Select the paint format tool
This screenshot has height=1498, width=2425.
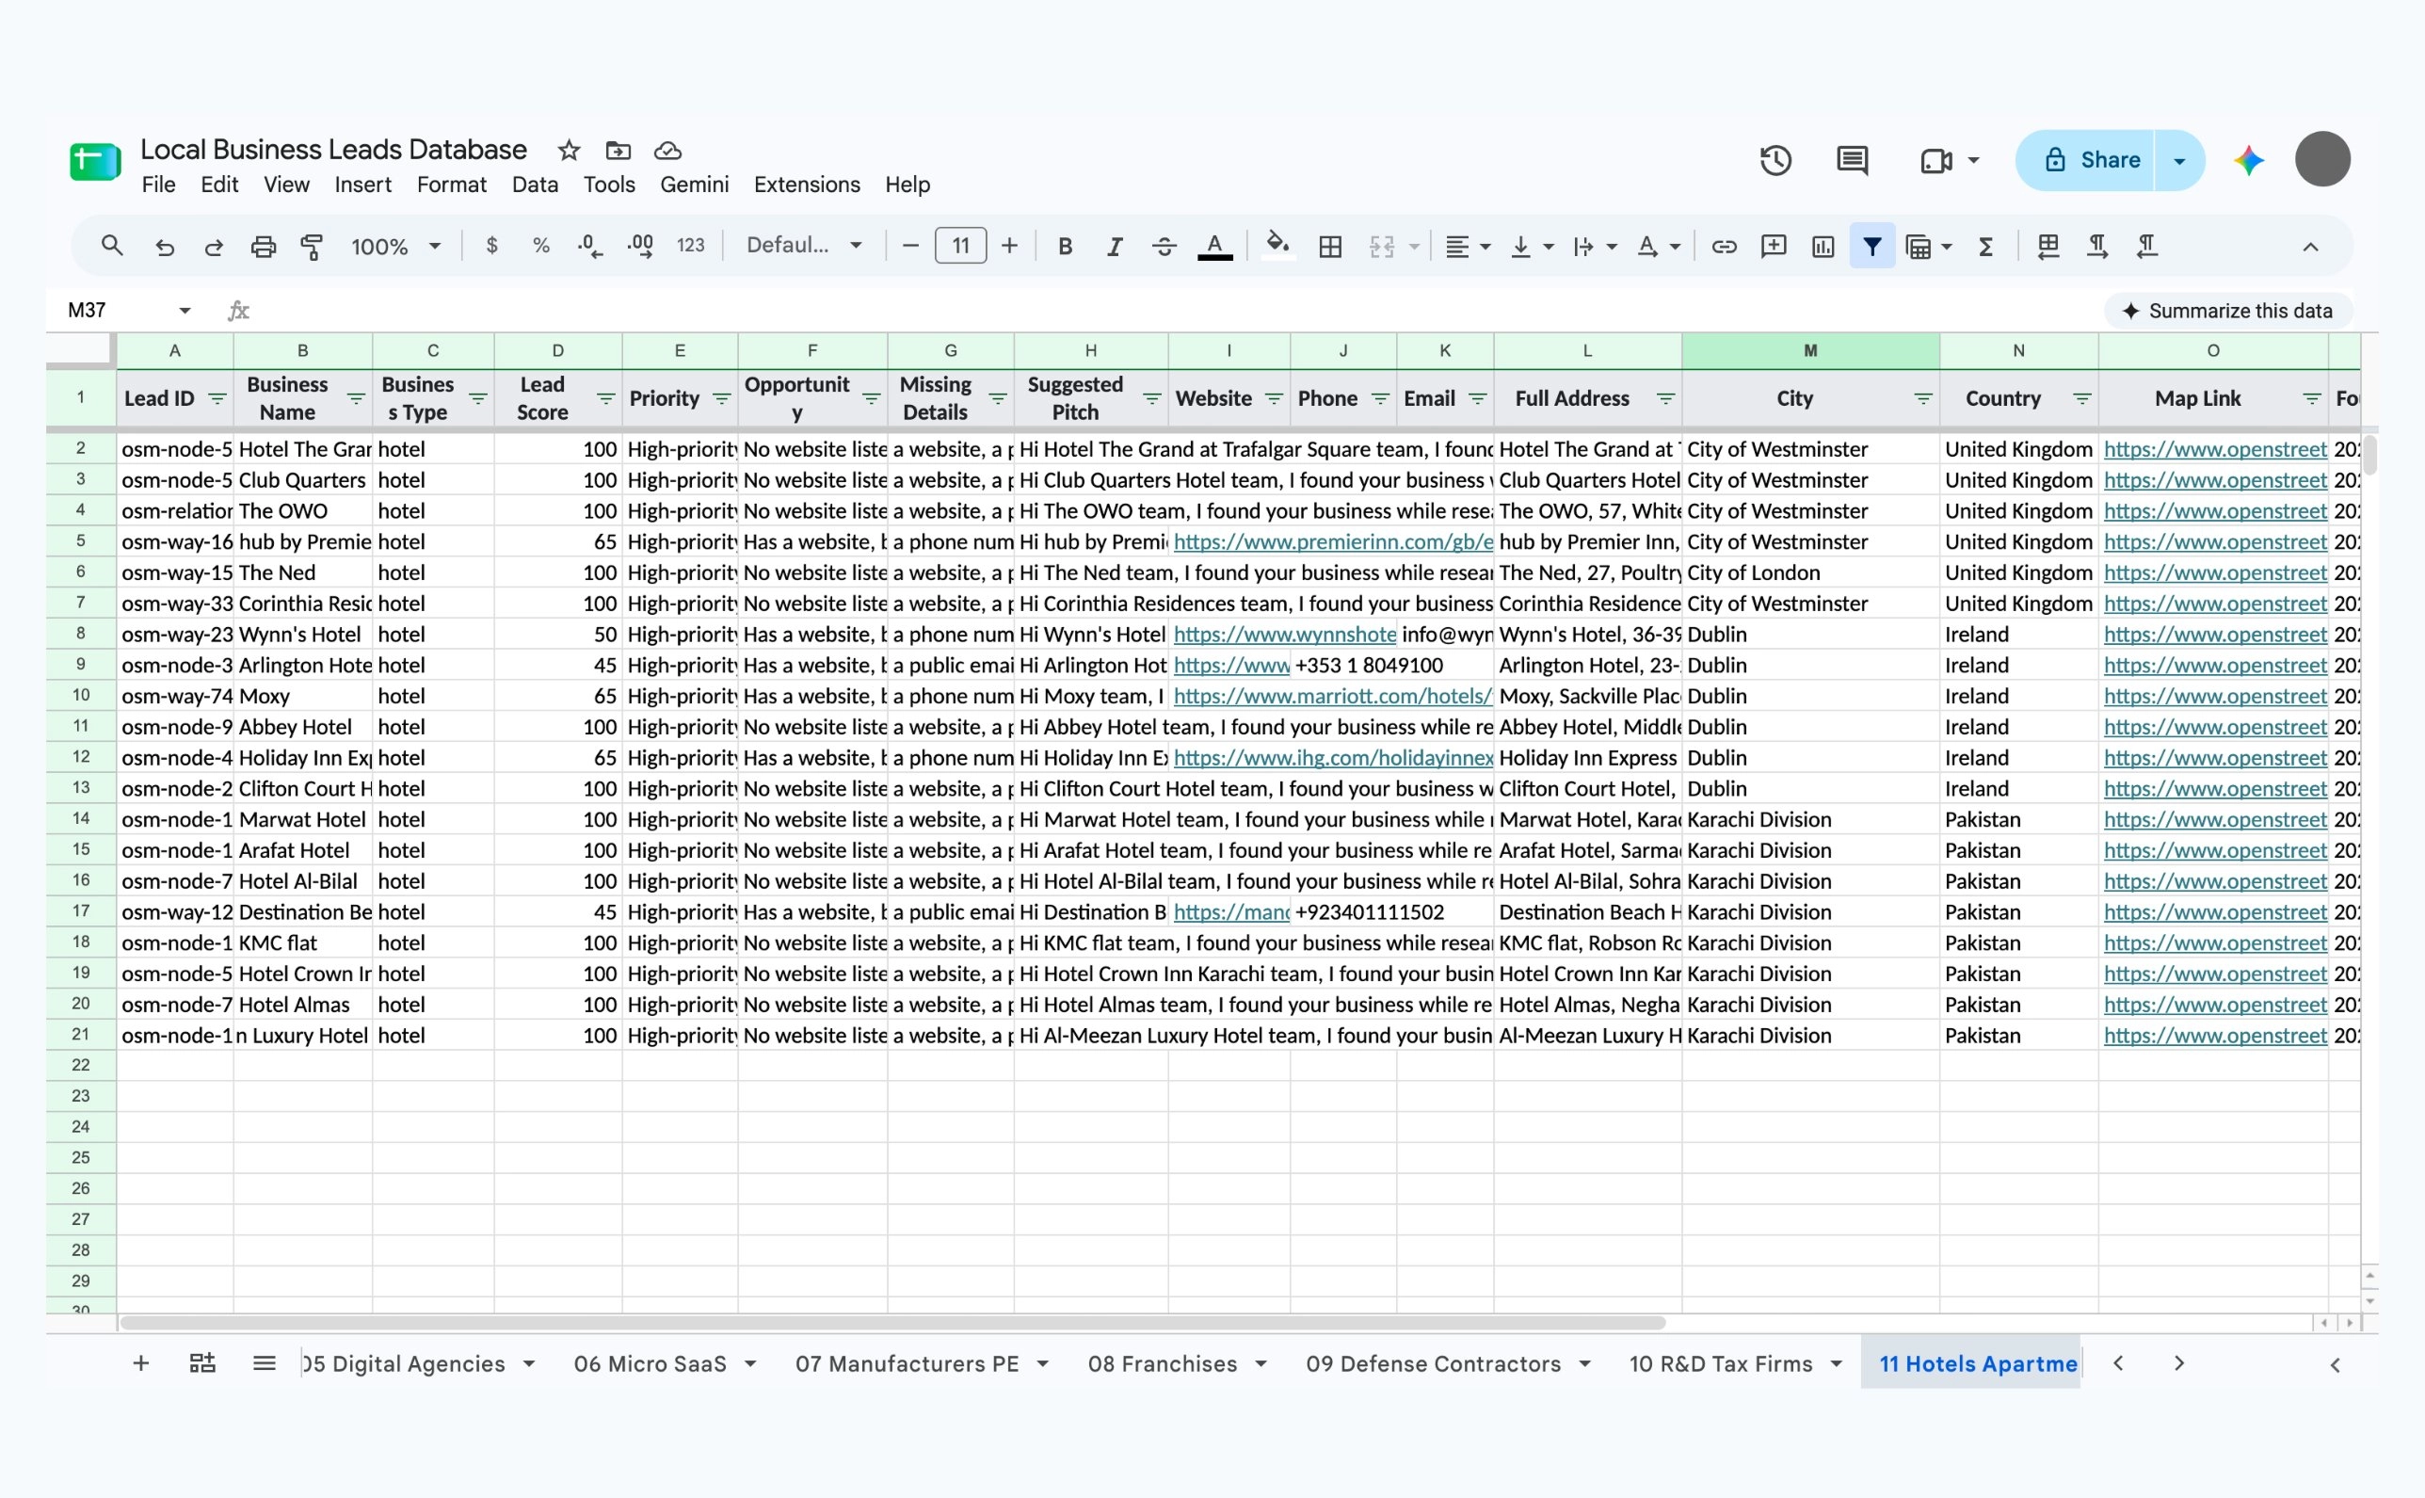[311, 247]
